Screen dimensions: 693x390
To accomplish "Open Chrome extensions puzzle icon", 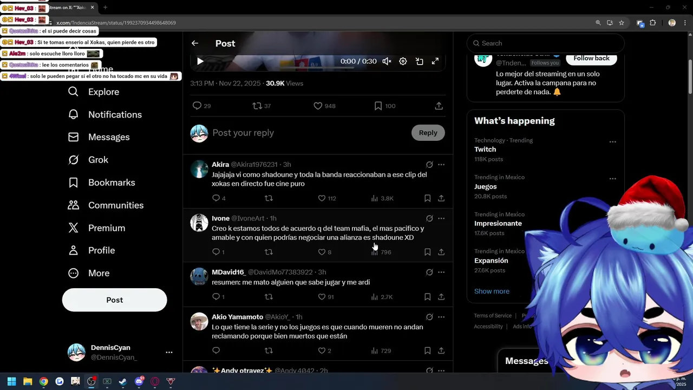I will coord(652,23).
